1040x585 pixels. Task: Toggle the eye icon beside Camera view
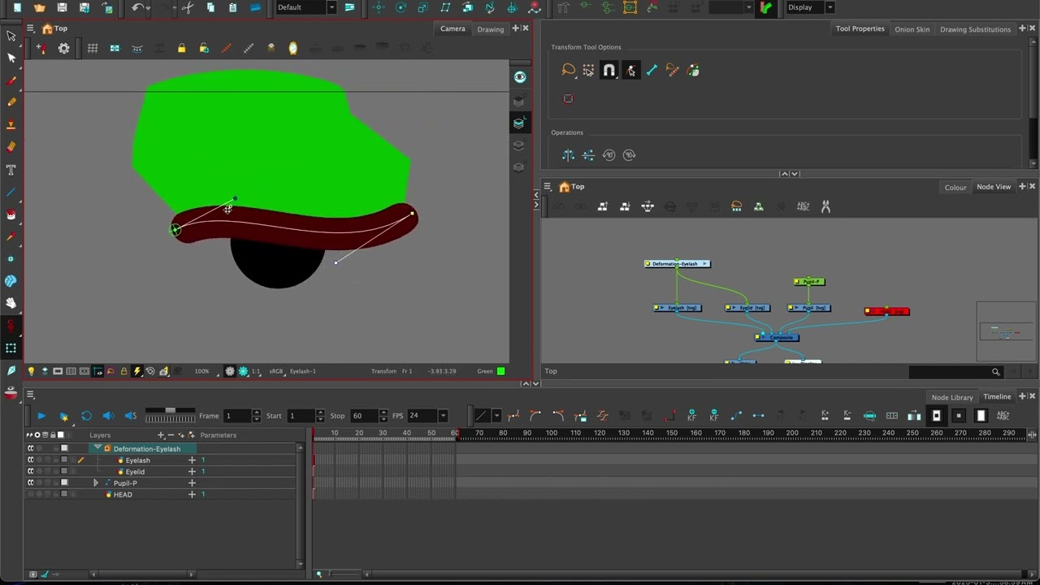[x=519, y=77]
